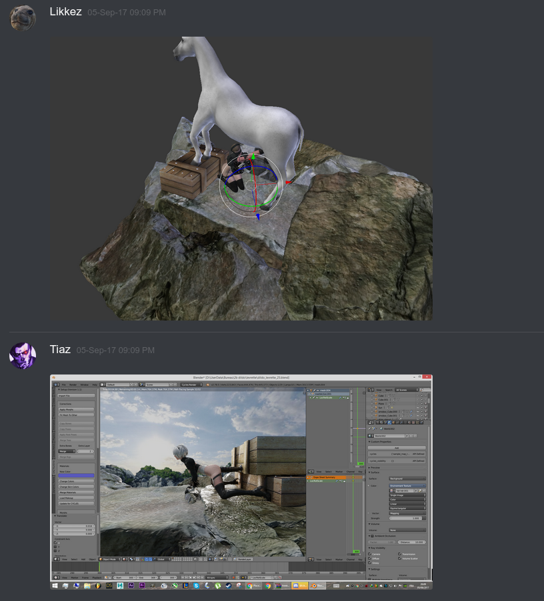
Task: Click Likkez's profile avatar
Action: coord(23,17)
